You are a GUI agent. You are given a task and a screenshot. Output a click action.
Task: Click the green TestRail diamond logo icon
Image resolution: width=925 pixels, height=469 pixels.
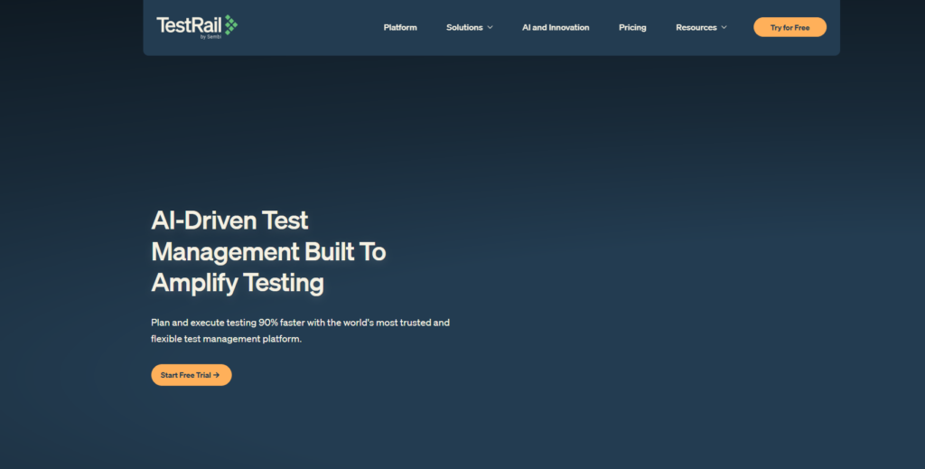[x=230, y=25]
